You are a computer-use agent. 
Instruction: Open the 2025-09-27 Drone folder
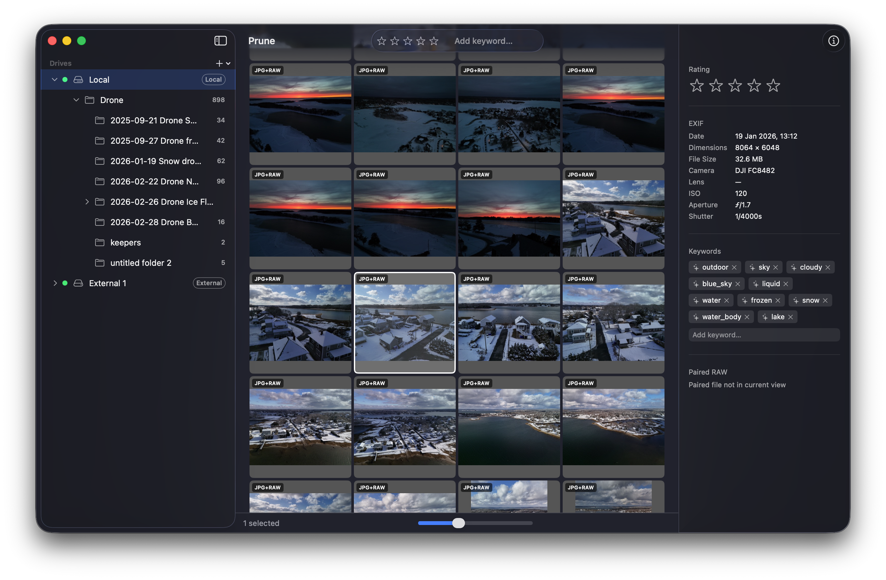click(x=138, y=141)
